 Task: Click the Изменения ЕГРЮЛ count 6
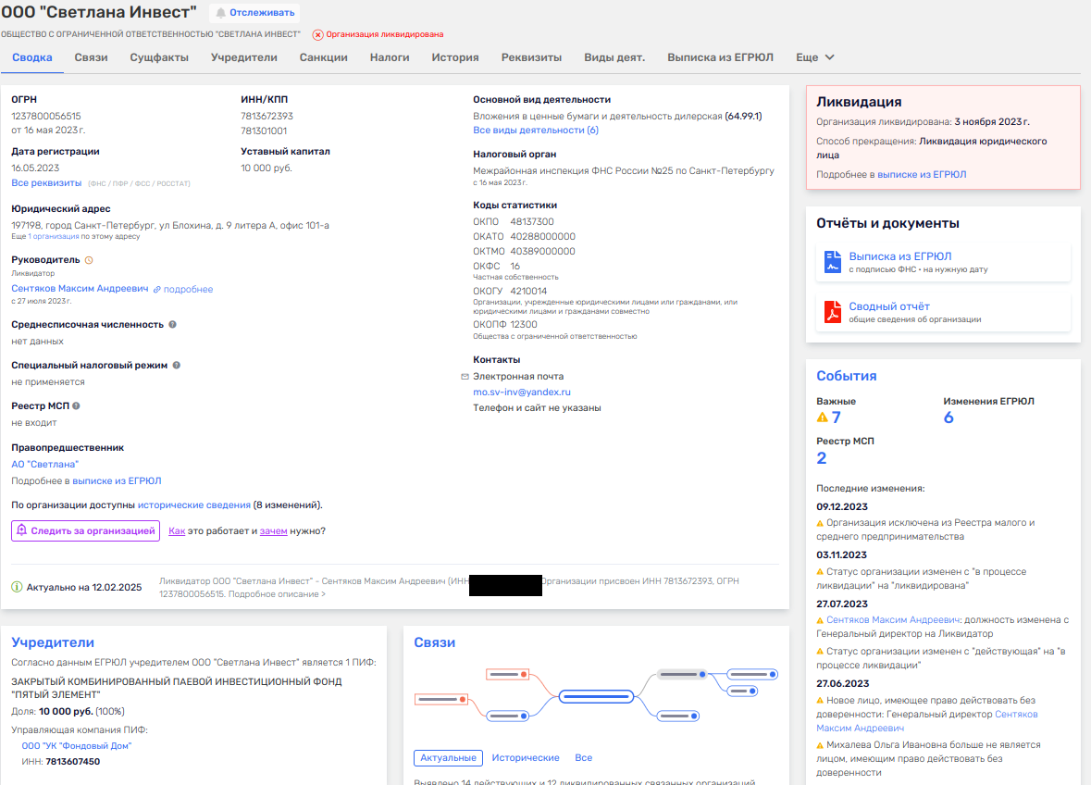[x=948, y=417]
